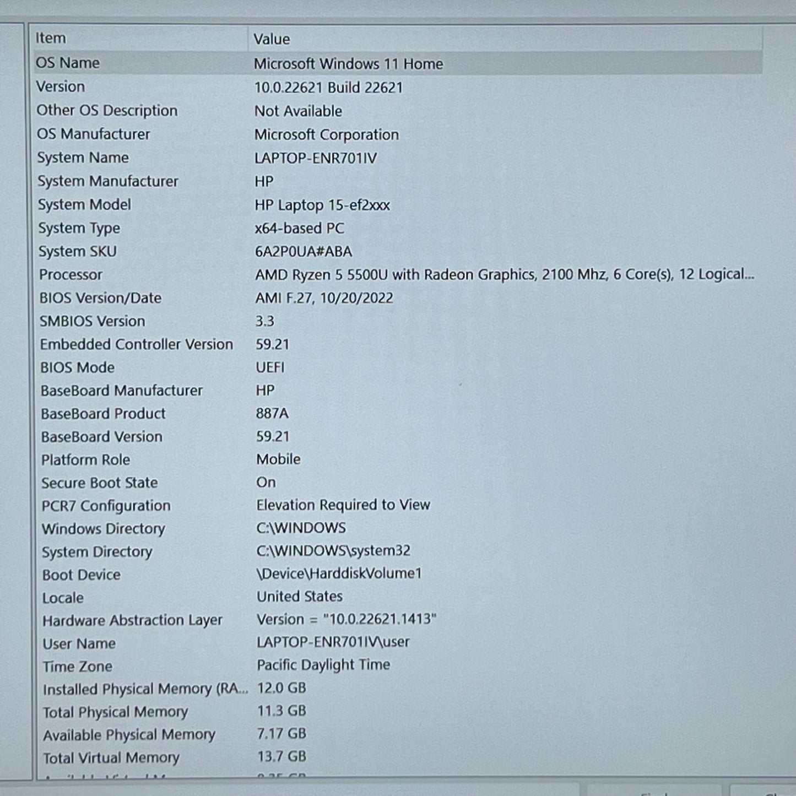Select 'LAPTOP-ENR701IV\user' value
Image resolution: width=796 pixels, height=796 pixels.
[333, 642]
